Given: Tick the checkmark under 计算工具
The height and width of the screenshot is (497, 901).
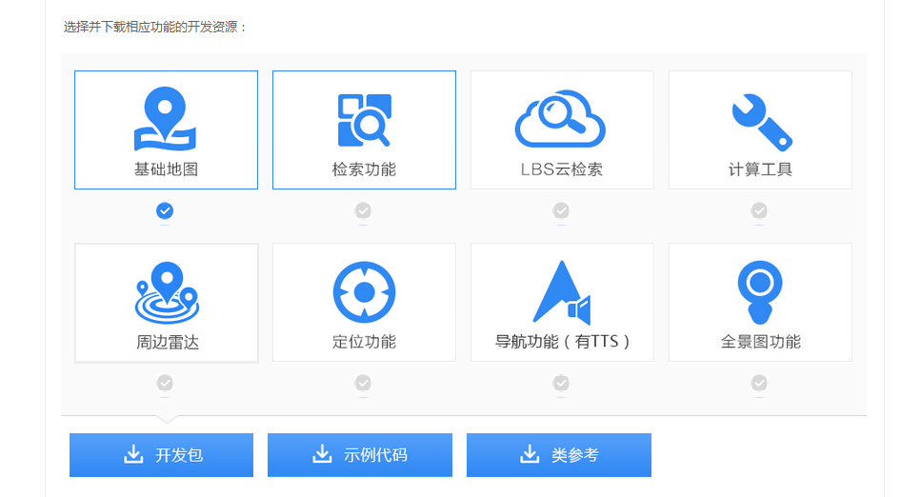Looking at the screenshot, I should pyautogui.click(x=759, y=210).
